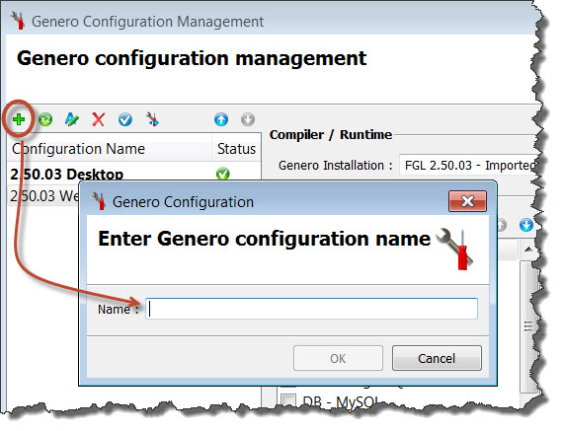The height and width of the screenshot is (431, 562).
Task: Click the Configuration Name column header
Action: coord(110,149)
